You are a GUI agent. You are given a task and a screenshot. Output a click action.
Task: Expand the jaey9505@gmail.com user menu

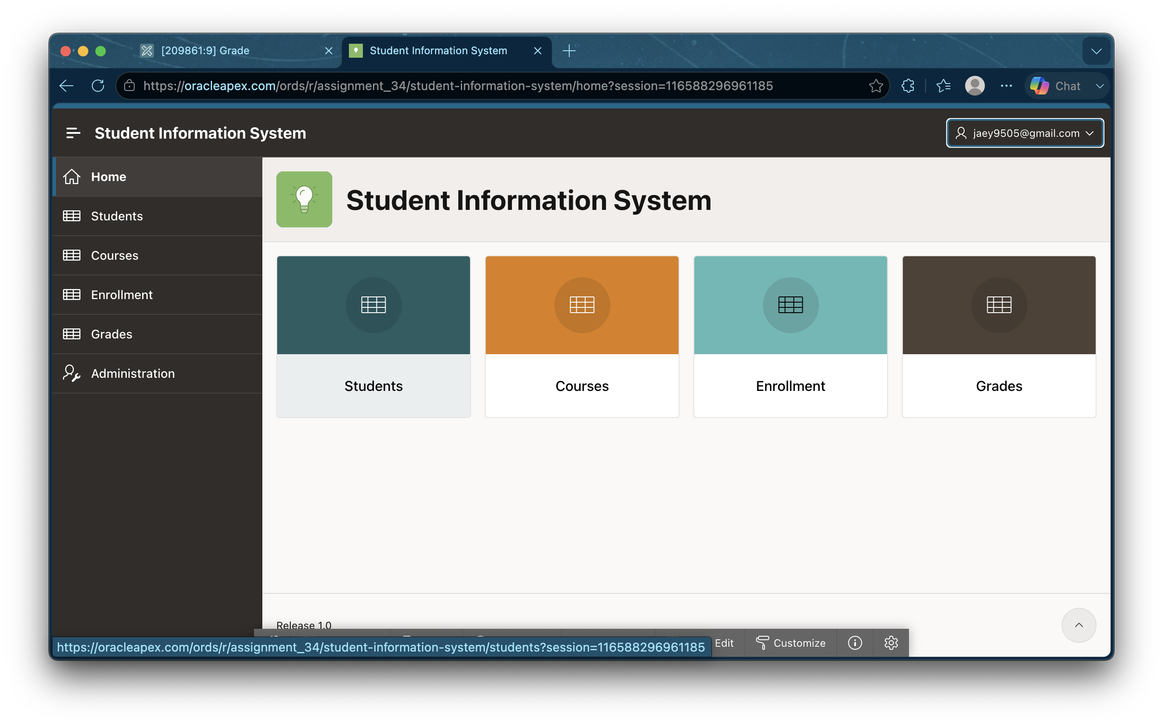(x=1025, y=133)
